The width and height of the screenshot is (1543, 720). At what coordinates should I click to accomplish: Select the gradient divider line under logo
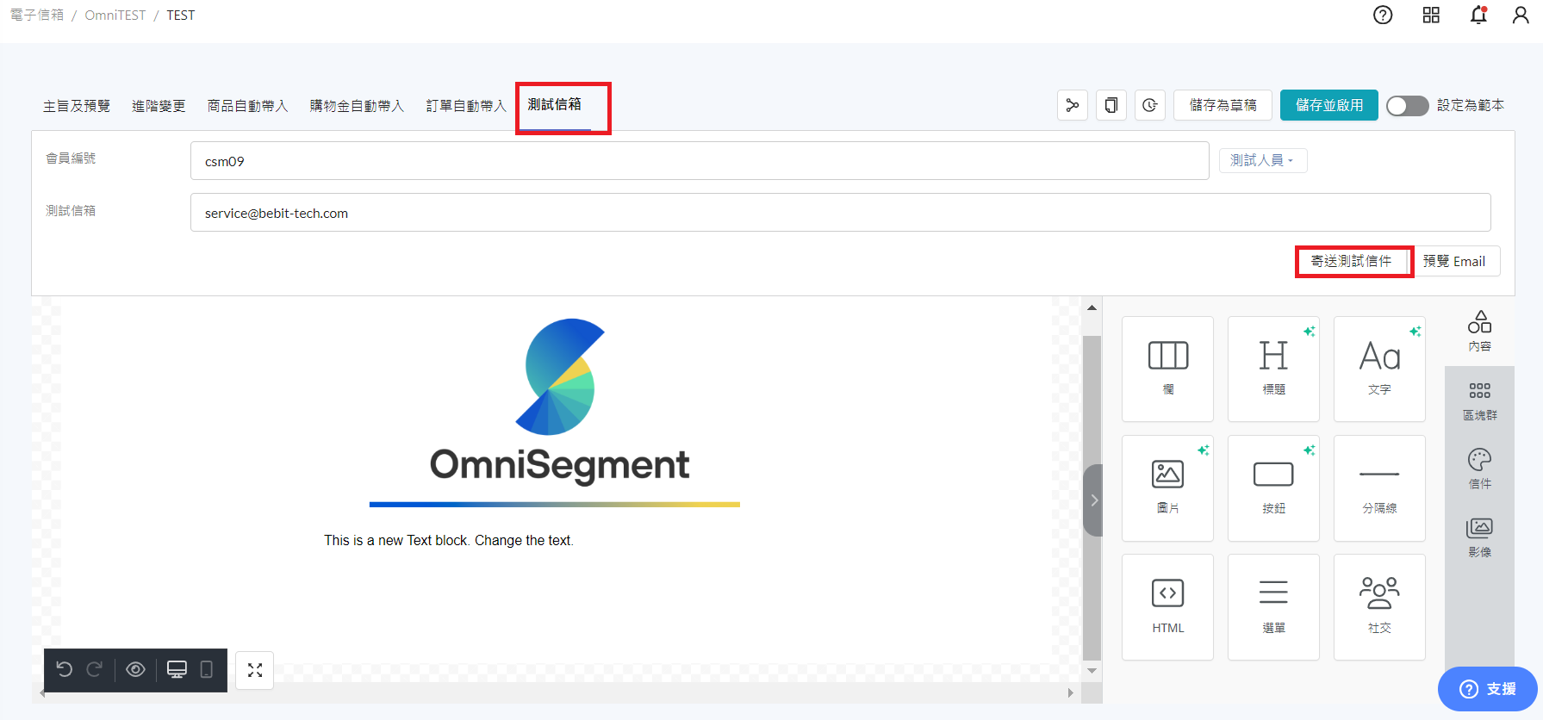tap(555, 504)
